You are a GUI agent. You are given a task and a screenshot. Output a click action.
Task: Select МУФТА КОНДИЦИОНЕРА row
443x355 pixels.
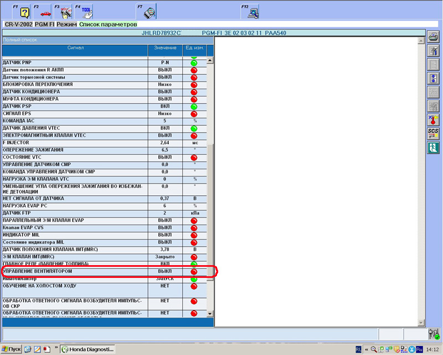pyautogui.click(x=105, y=99)
